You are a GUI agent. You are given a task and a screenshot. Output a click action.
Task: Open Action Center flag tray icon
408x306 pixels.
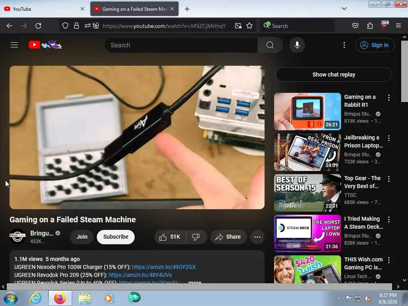point(348,298)
